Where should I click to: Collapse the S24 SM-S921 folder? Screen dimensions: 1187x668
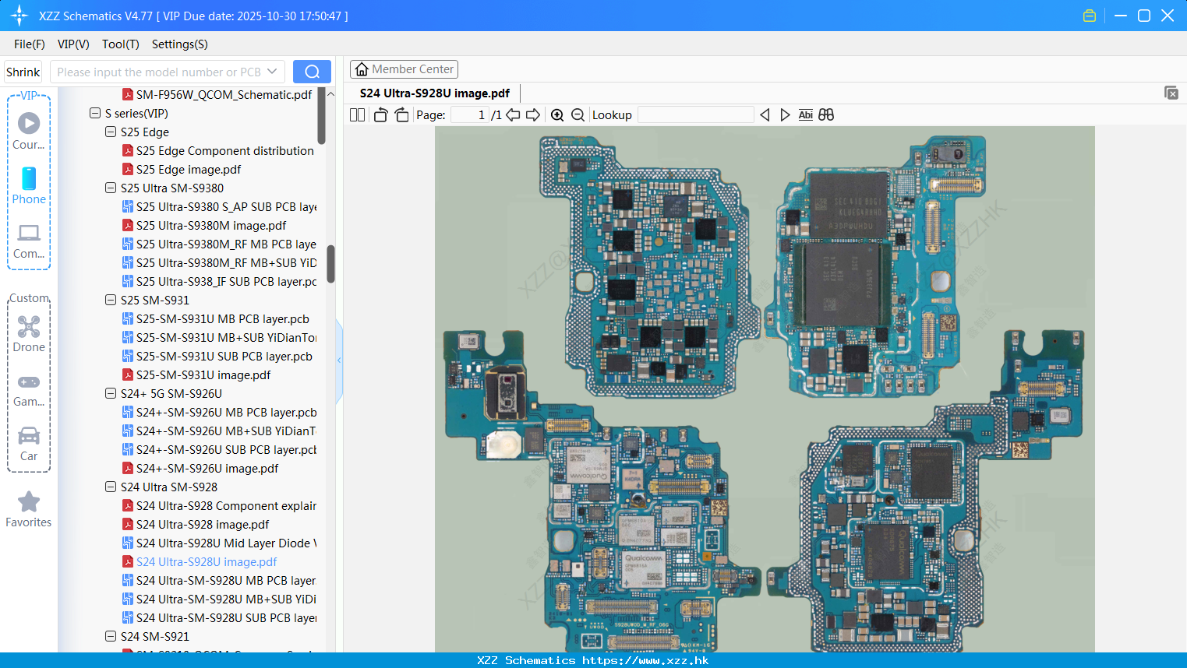click(111, 636)
